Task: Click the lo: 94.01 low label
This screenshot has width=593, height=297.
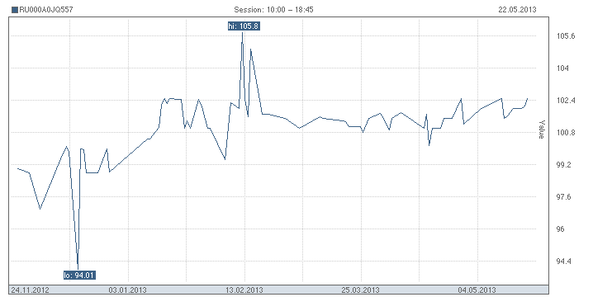Action: click(79, 275)
